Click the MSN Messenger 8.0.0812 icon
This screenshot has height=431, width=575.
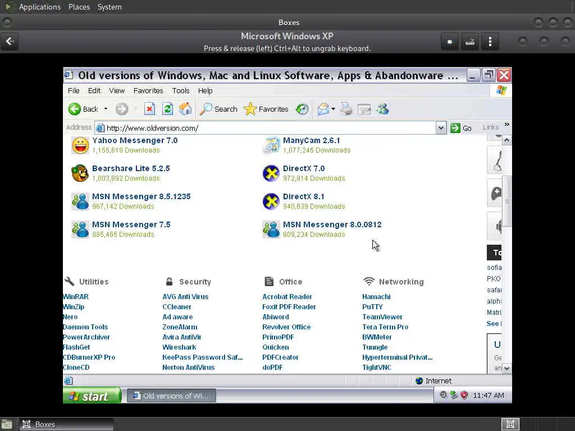(271, 230)
